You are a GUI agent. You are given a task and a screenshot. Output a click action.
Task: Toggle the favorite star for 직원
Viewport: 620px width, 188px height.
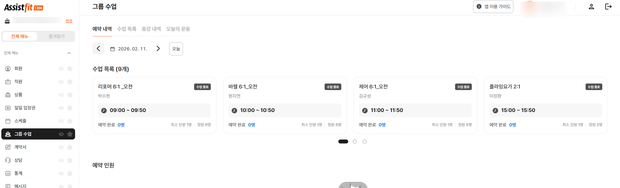tap(70, 82)
